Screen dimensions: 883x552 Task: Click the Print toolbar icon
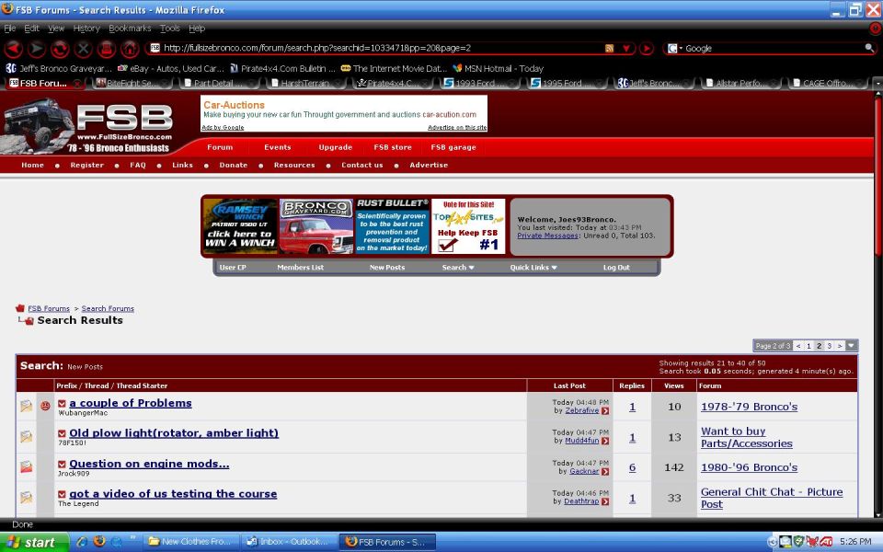(107, 49)
